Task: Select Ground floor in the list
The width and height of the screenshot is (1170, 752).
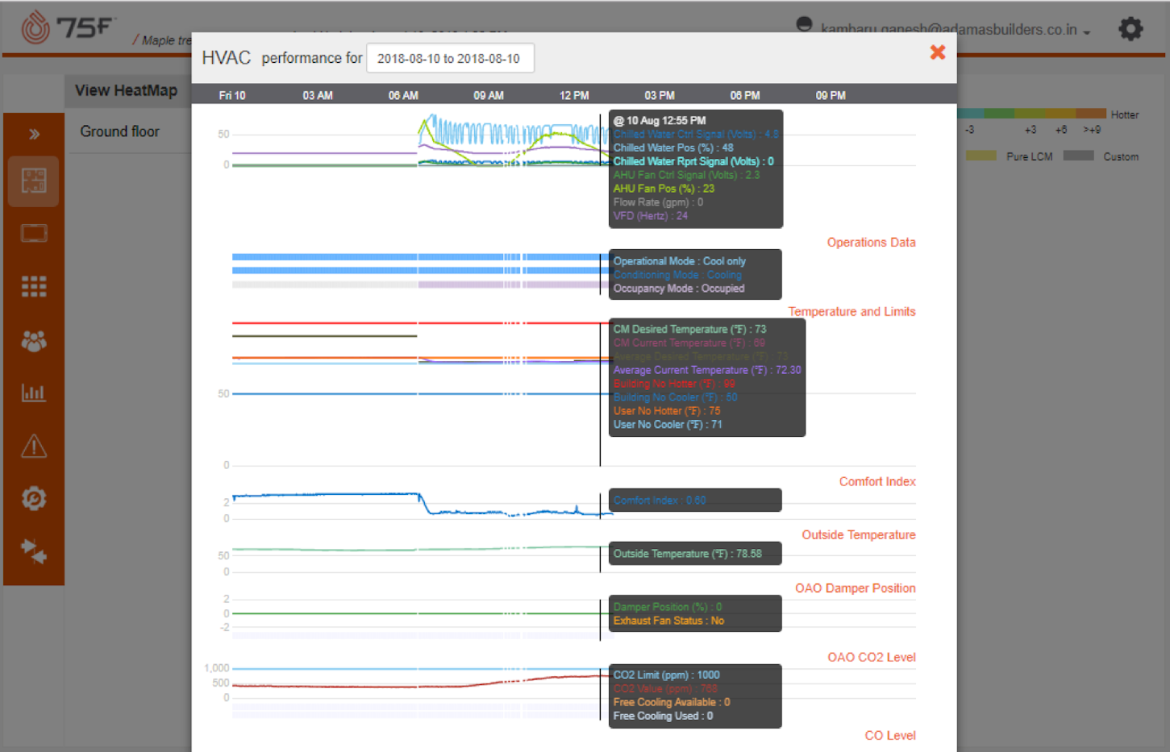Action: [x=120, y=131]
